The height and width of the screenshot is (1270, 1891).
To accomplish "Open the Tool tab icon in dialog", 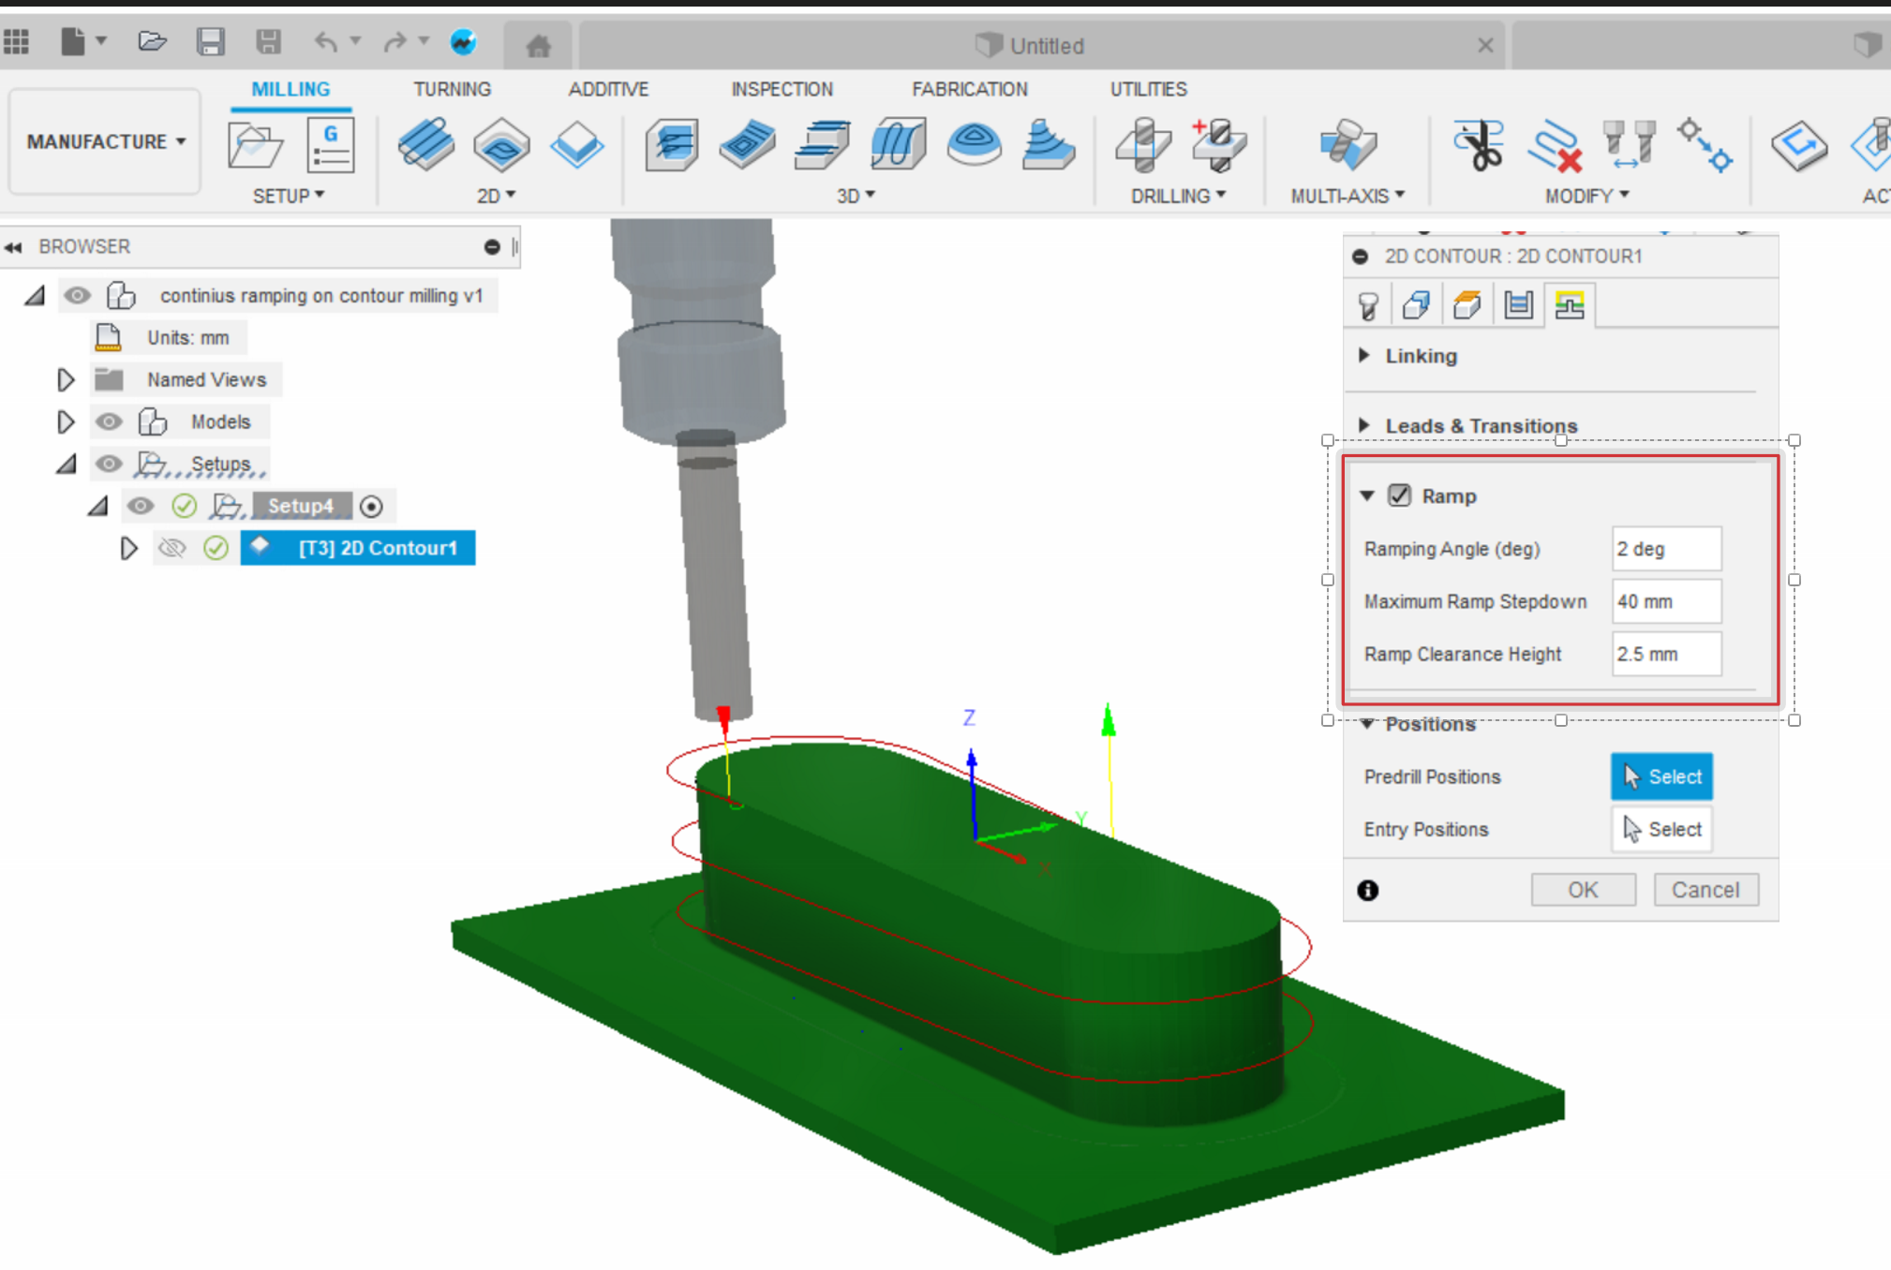I will point(1368,305).
